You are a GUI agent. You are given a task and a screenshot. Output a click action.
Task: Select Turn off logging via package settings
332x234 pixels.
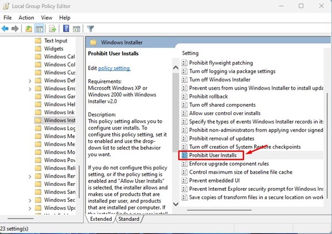(232, 71)
